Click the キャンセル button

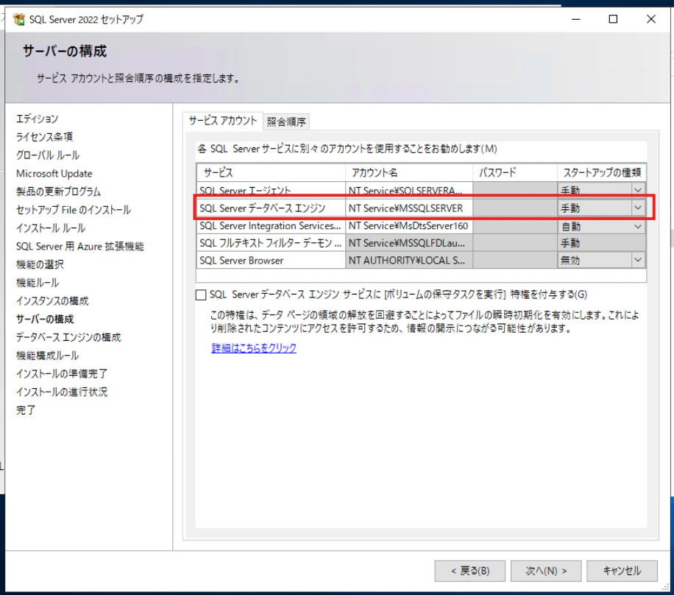click(x=622, y=571)
